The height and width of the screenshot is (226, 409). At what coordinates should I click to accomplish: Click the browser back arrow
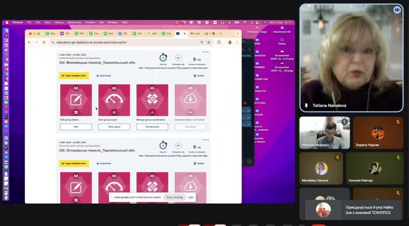[x=29, y=42]
